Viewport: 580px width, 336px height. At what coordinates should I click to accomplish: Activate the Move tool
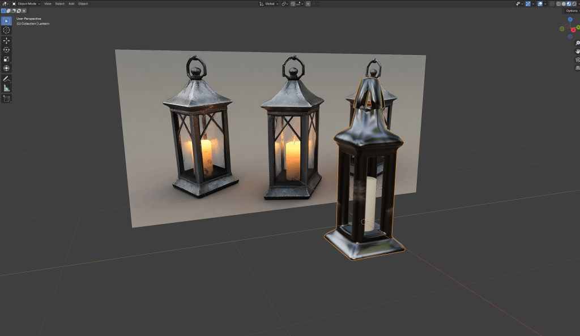pyautogui.click(x=6, y=41)
